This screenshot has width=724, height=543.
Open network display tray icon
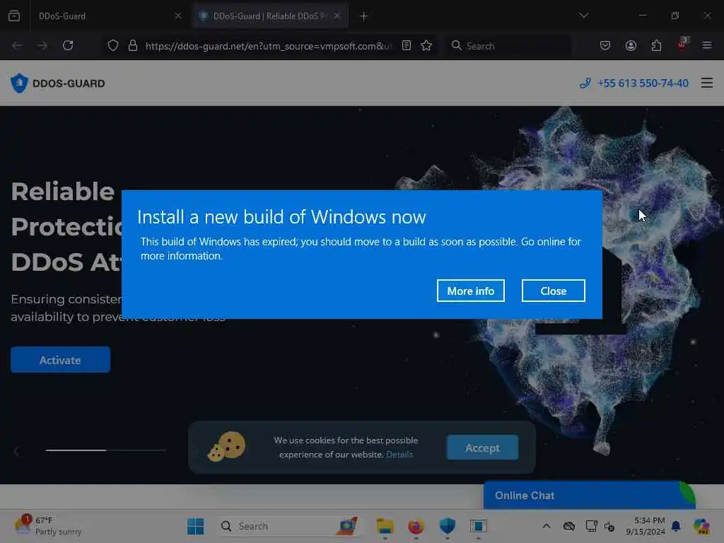[592, 526]
